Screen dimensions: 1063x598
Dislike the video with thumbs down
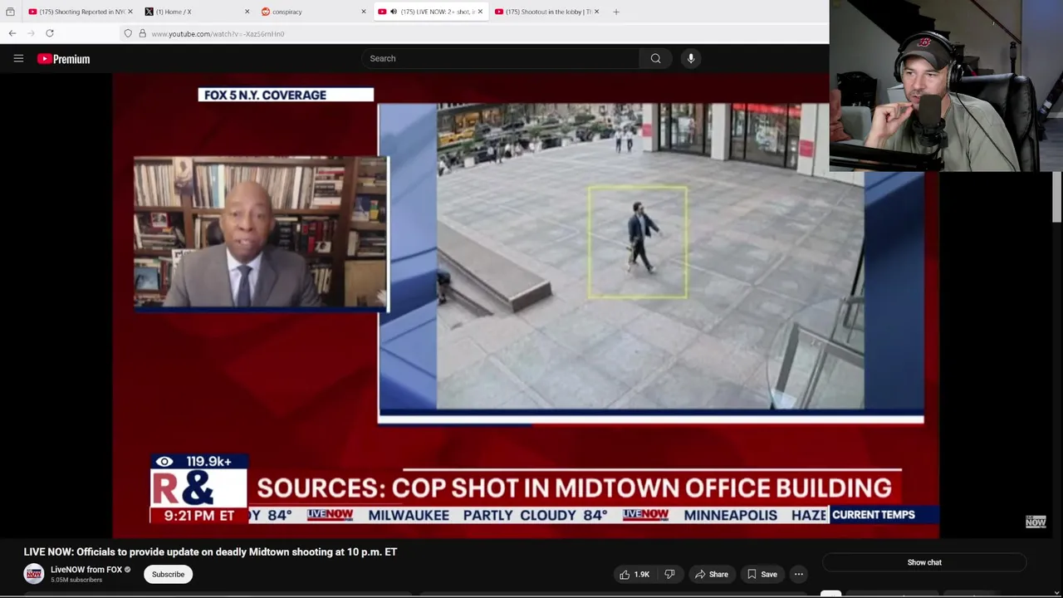[x=669, y=574]
